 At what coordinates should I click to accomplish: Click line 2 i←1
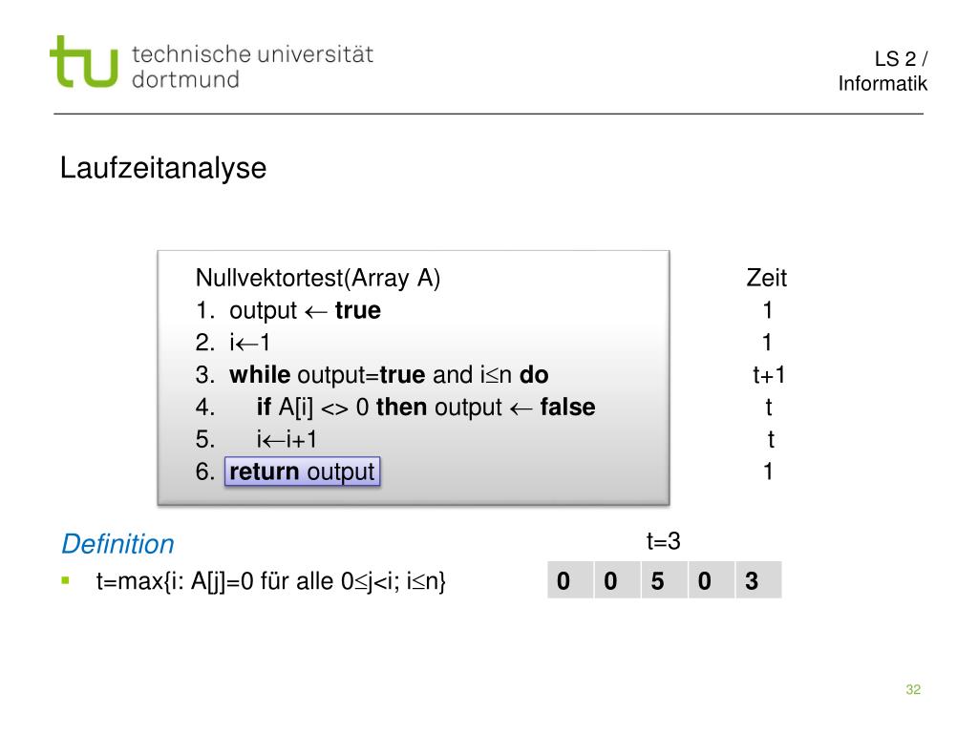point(233,343)
